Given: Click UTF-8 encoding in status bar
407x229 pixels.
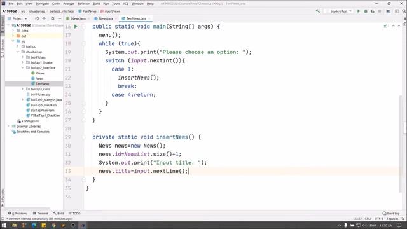Looking at the screenshot, I should click(x=379, y=219).
